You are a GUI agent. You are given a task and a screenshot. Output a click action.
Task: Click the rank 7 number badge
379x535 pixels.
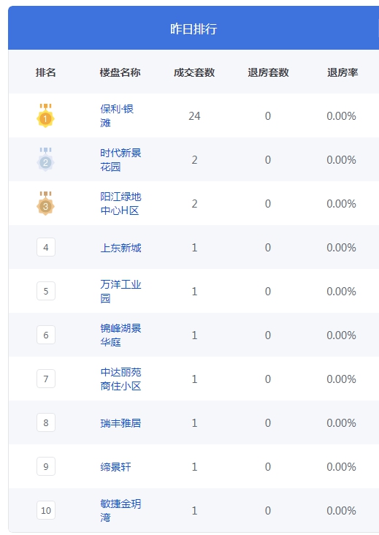click(46, 379)
